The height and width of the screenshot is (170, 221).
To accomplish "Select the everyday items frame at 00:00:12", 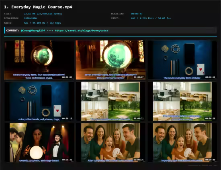I will click(x=182, y=60).
